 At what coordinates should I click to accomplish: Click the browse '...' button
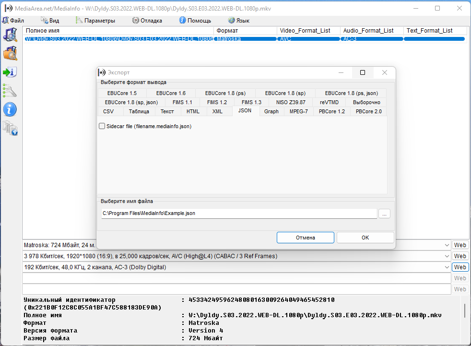coord(385,214)
